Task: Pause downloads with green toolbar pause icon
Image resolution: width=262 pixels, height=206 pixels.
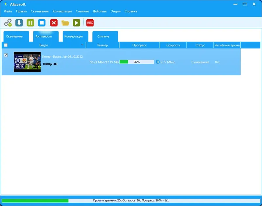Action: pyautogui.click(x=30, y=23)
